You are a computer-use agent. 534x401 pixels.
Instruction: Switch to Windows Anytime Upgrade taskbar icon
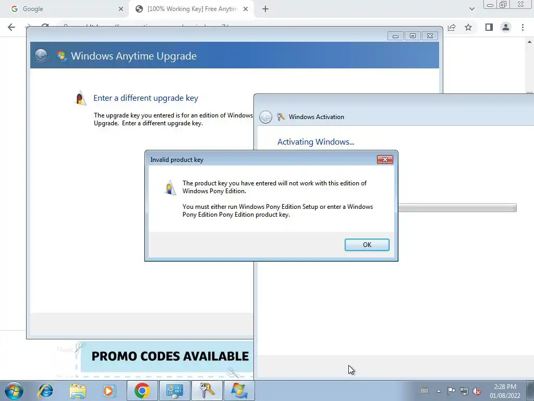(239, 391)
